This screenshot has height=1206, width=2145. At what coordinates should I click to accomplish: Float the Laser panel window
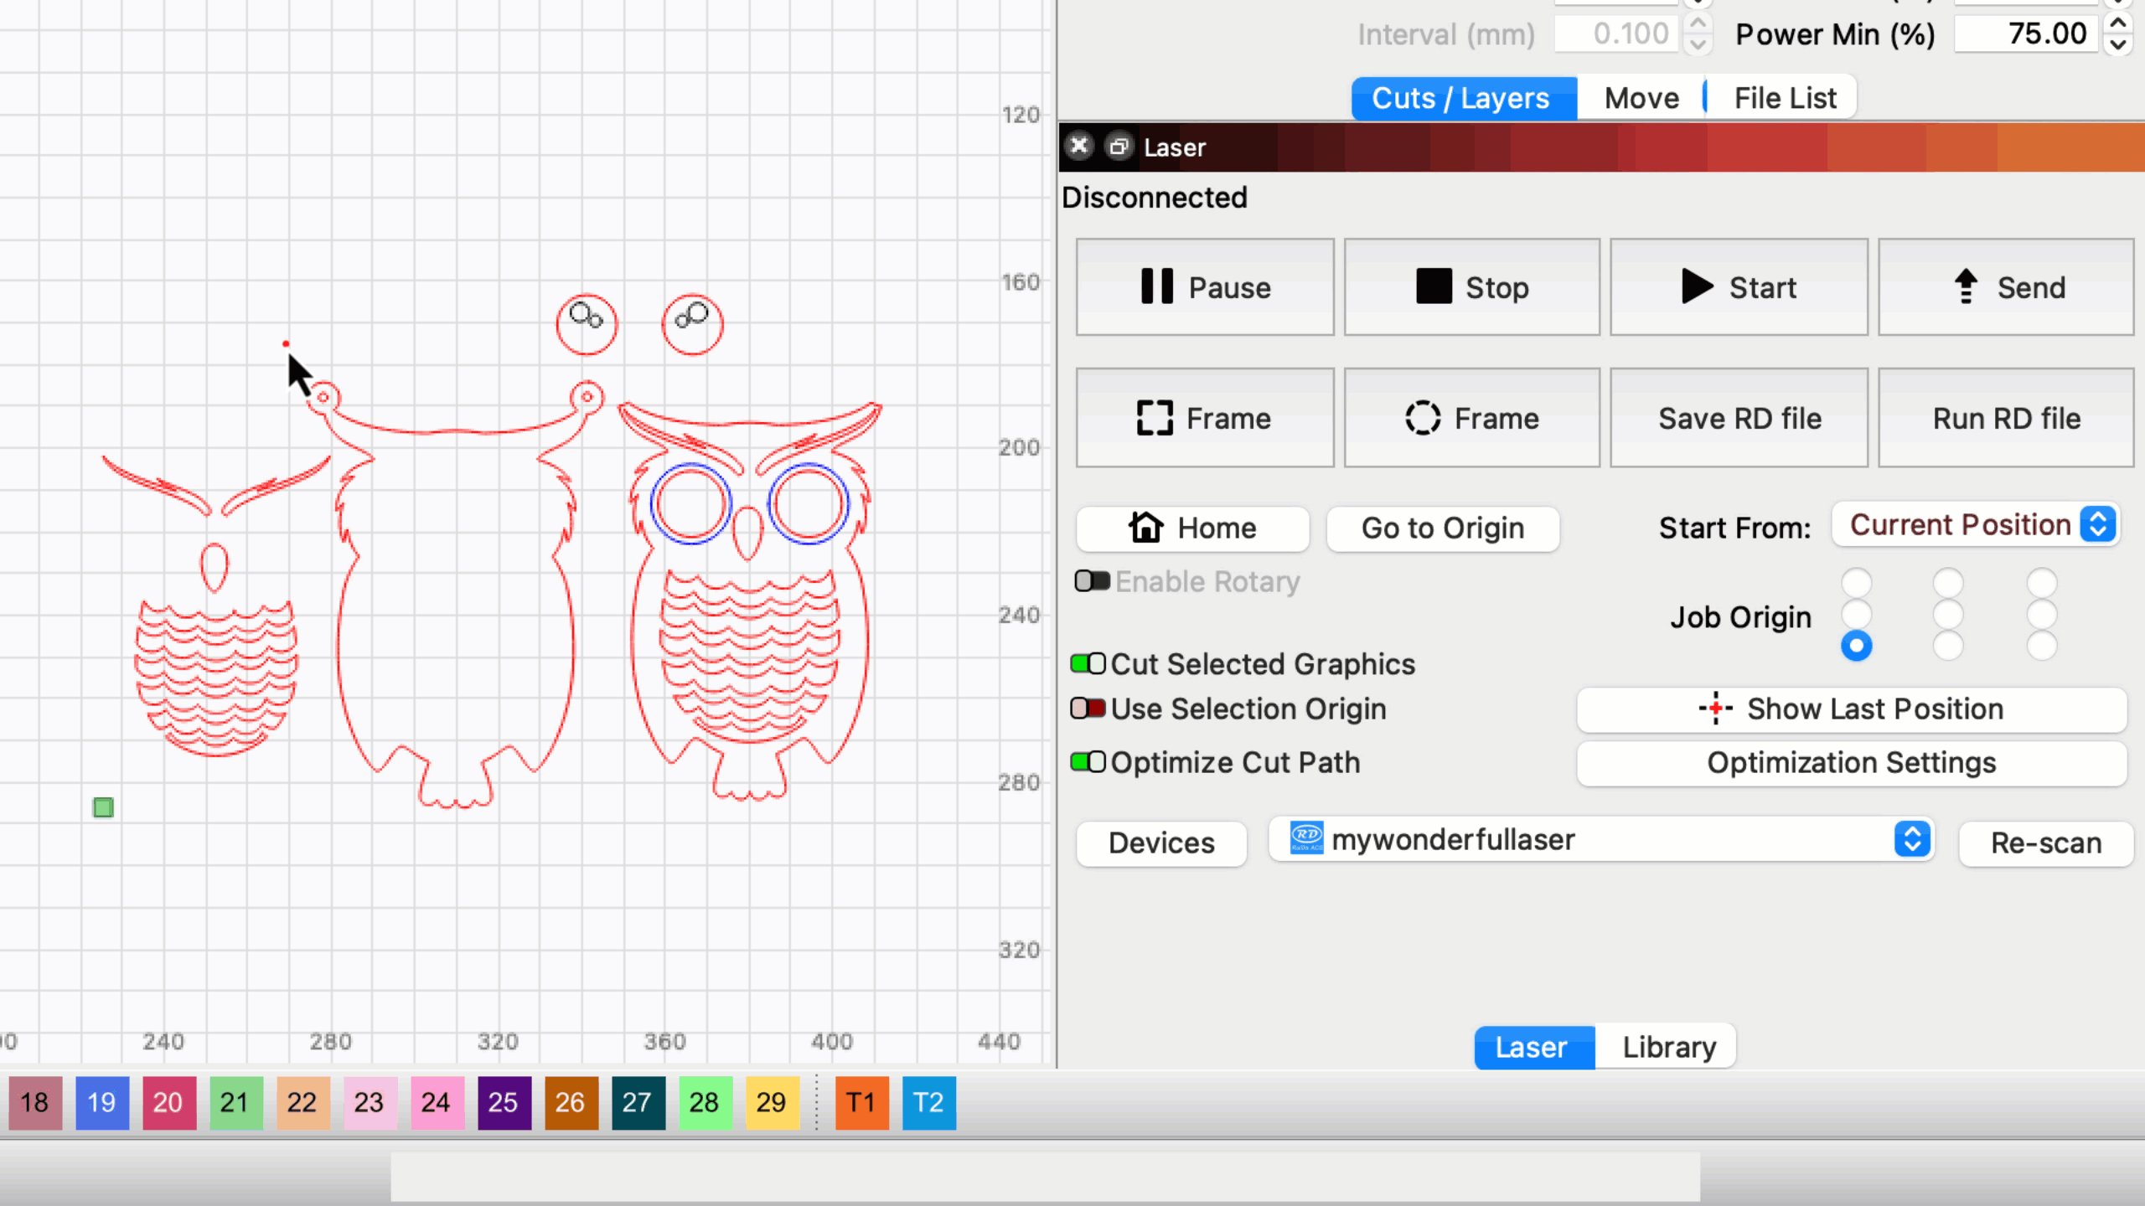(x=1119, y=147)
